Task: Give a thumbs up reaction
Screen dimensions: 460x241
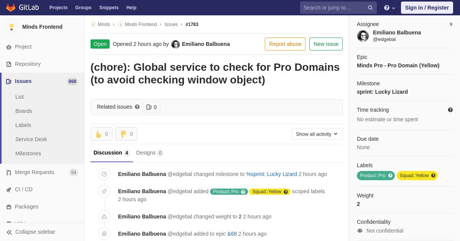Action: (x=101, y=134)
